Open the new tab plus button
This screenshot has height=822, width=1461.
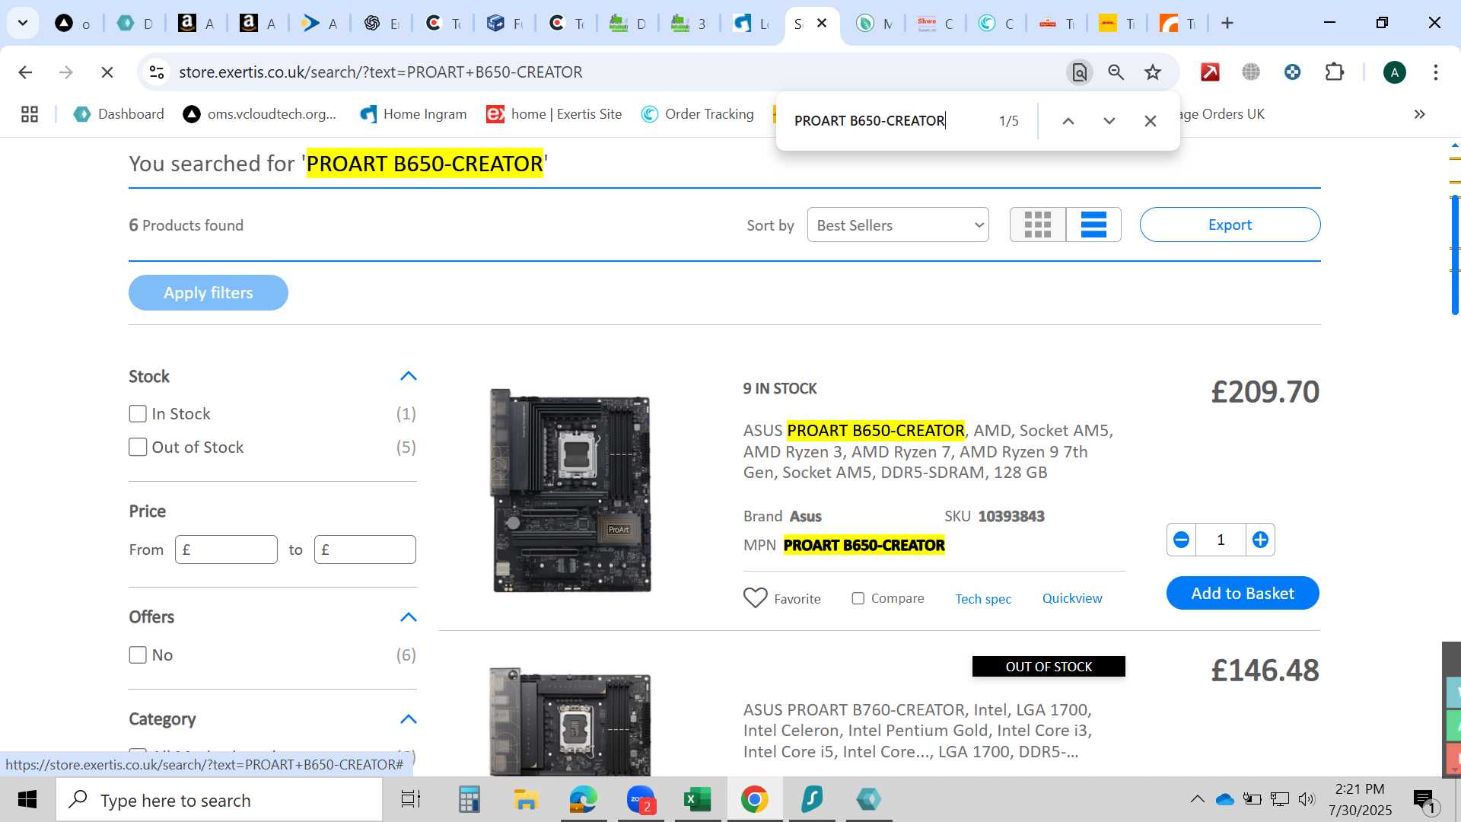1227,24
